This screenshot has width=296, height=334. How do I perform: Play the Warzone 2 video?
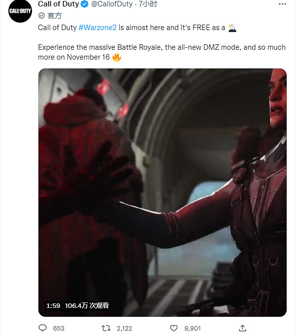(163, 193)
